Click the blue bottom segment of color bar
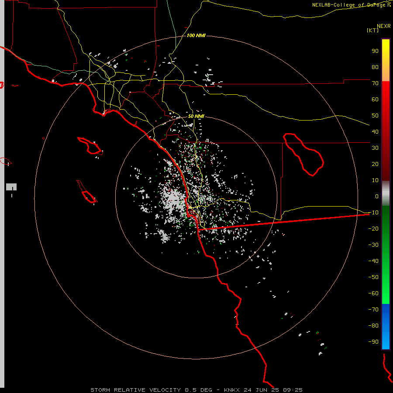This screenshot has height=393, width=393. [x=386, y=327]
